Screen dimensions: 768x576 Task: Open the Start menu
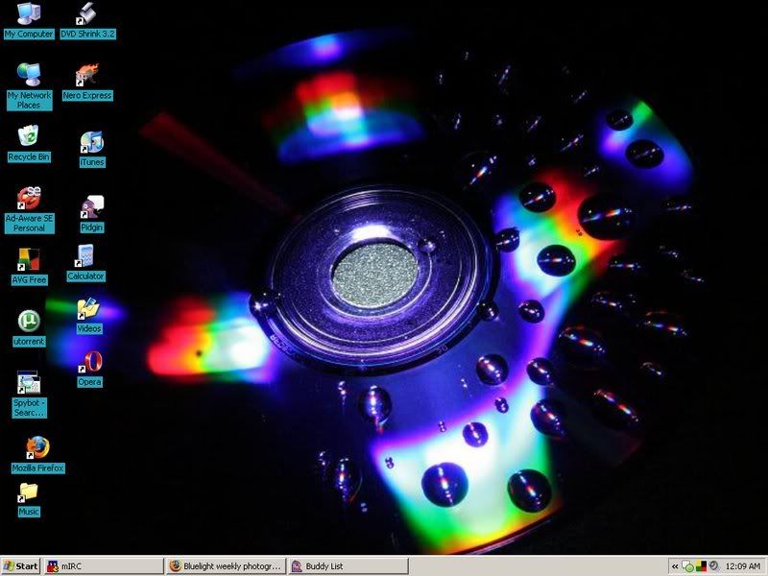20,566
